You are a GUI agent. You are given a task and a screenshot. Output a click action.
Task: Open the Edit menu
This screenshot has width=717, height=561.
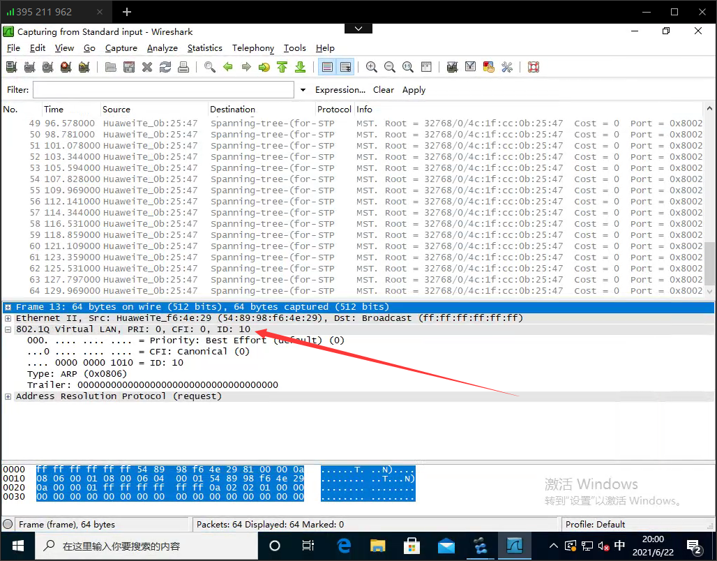pyautogui.click(x=38, y=48)
